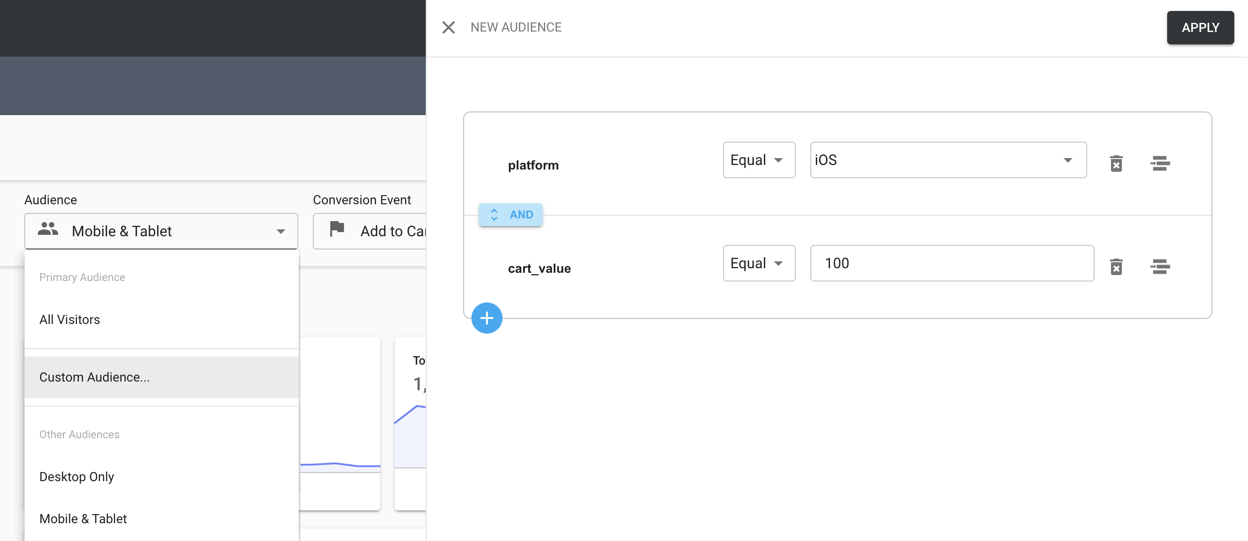Collapse the Audience dropdown showing Mobile & Tablet
The image size is (1248, 541).
point(161,231)
